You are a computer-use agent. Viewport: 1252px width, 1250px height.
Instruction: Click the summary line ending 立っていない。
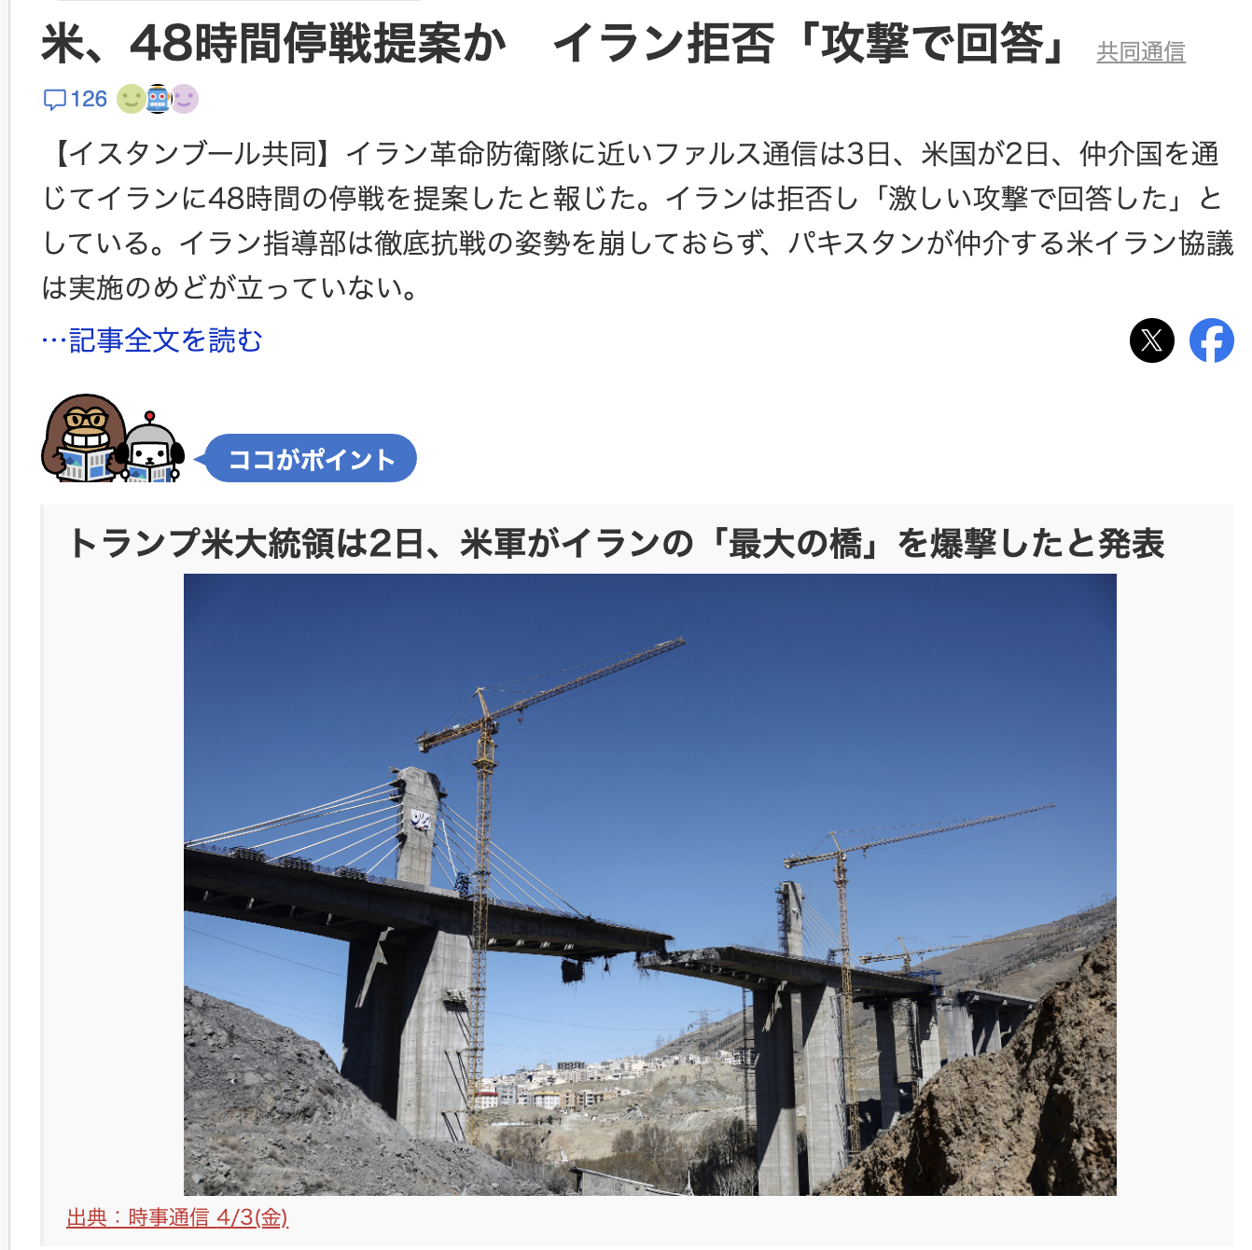232,288
